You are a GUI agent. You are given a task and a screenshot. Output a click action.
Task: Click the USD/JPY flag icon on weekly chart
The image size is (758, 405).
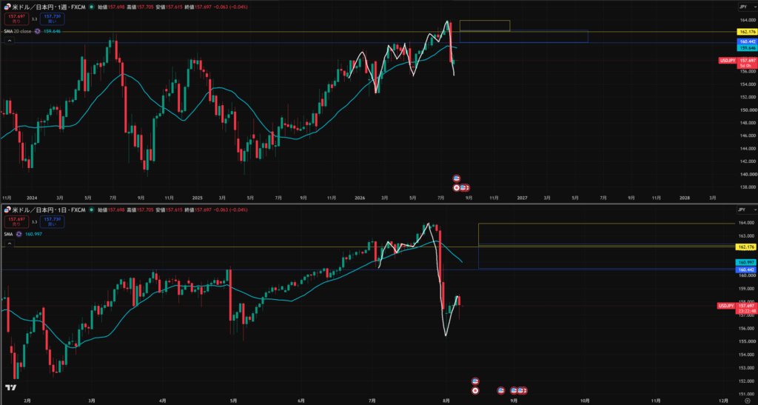coord(7,7)
